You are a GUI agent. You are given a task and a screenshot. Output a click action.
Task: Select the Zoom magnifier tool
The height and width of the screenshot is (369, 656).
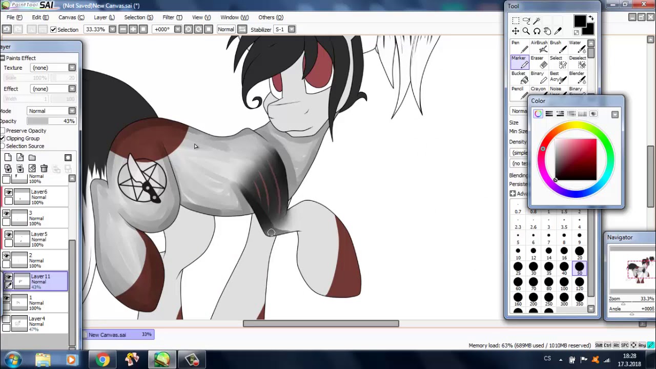coord(526,31)
